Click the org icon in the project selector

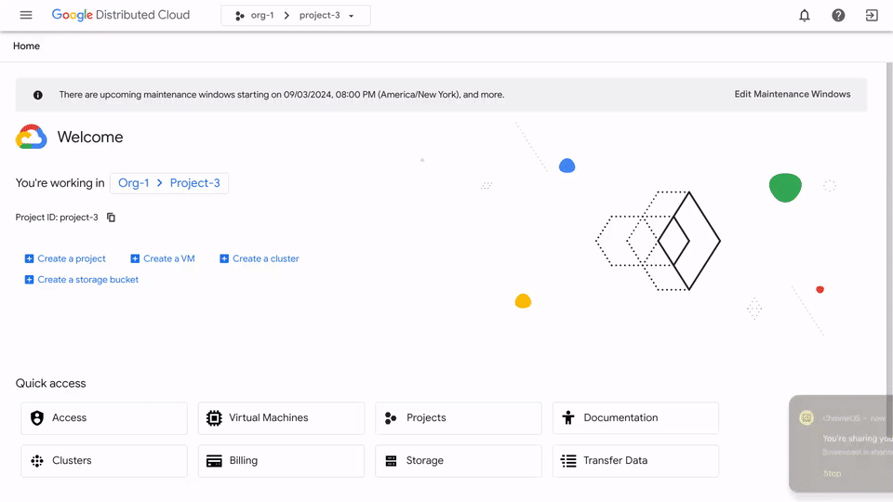240,16
